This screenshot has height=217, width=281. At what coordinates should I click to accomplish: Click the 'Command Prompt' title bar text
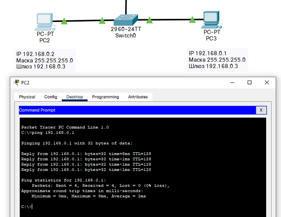pos(37,110)
